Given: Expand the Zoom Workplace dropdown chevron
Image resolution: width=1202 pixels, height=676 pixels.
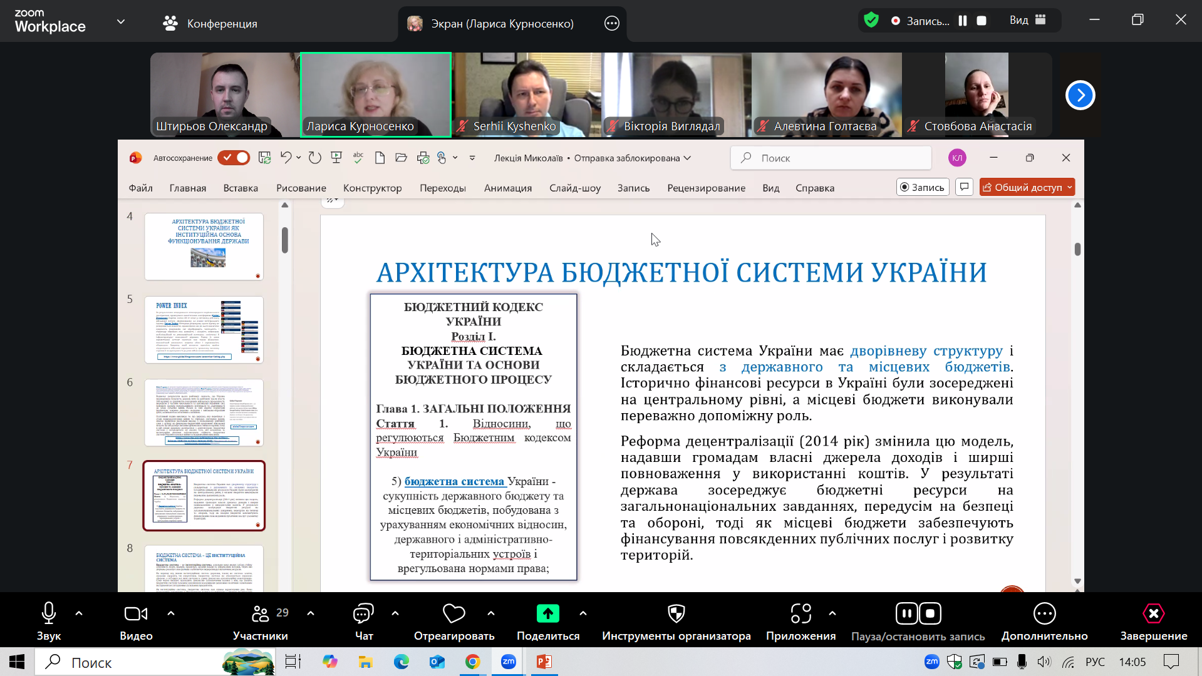Looking at the screenshot, I should tap(121, 22).
